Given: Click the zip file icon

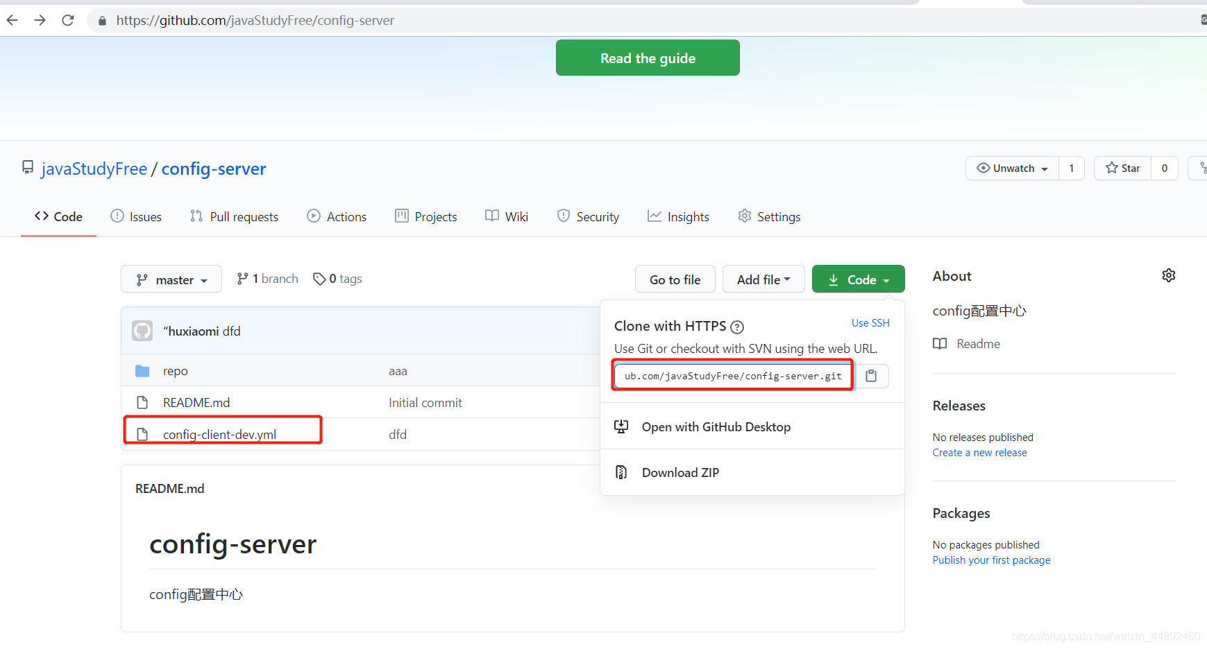Looking at the screenshot, I should [621, 472].
